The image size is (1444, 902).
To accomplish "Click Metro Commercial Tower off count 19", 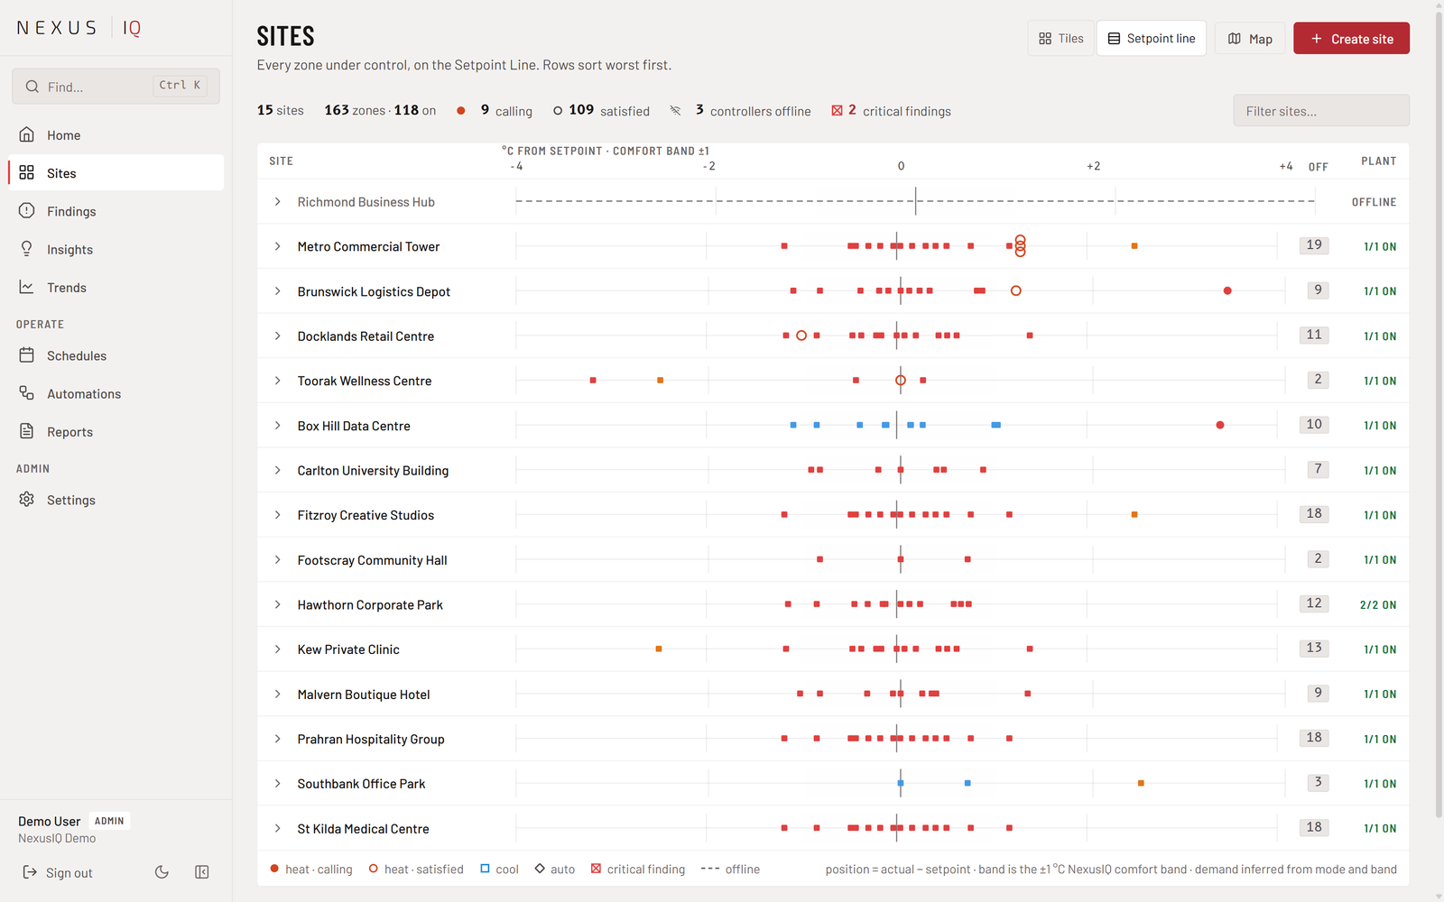I will coord(1314,245).
